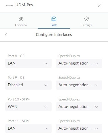
Task: Select the Ports tab label
Action: click(x=54, y=25)
